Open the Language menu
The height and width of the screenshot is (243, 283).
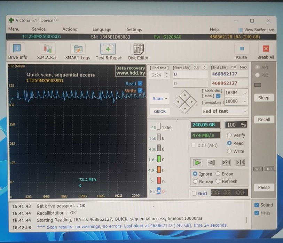(102, 30)
